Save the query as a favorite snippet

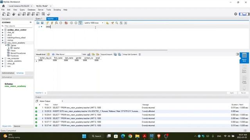(107, 23)
